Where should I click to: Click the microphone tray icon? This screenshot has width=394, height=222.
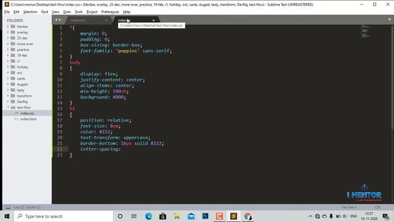(x=331, y=216)
